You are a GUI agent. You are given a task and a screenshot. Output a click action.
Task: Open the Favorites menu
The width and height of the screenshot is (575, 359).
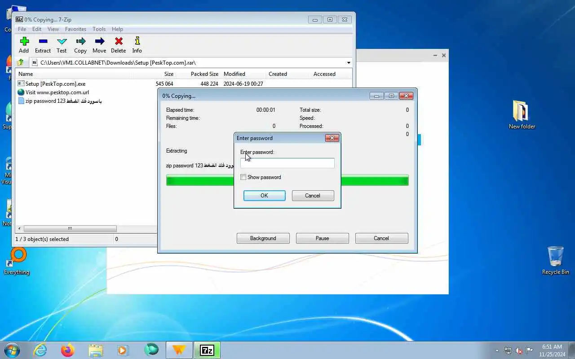point(75,29)
